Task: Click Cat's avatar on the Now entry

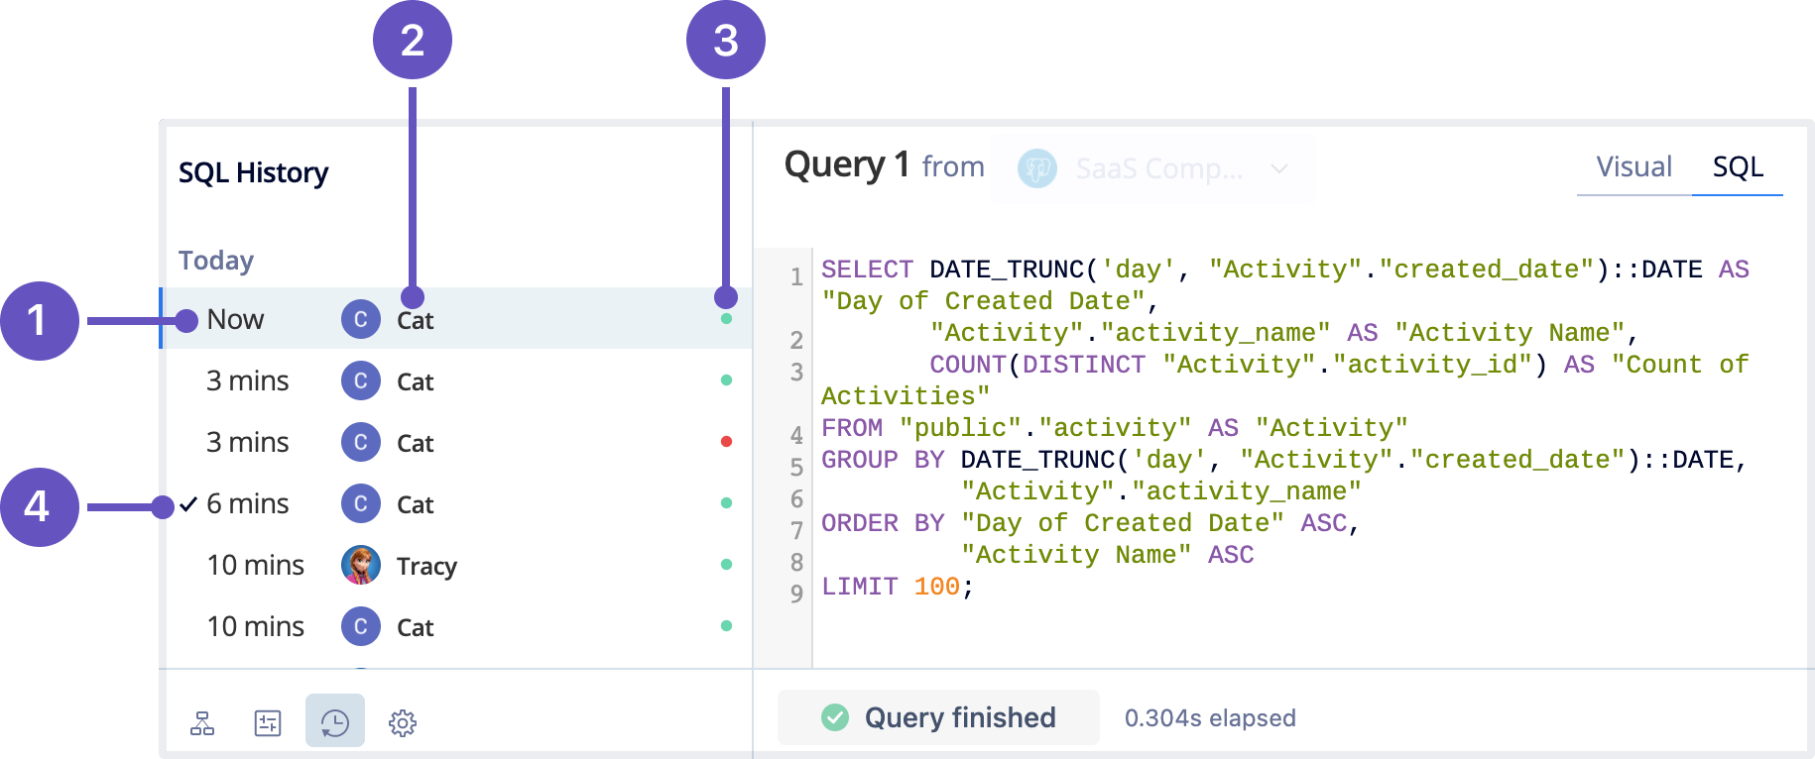Action: point(360,319)
